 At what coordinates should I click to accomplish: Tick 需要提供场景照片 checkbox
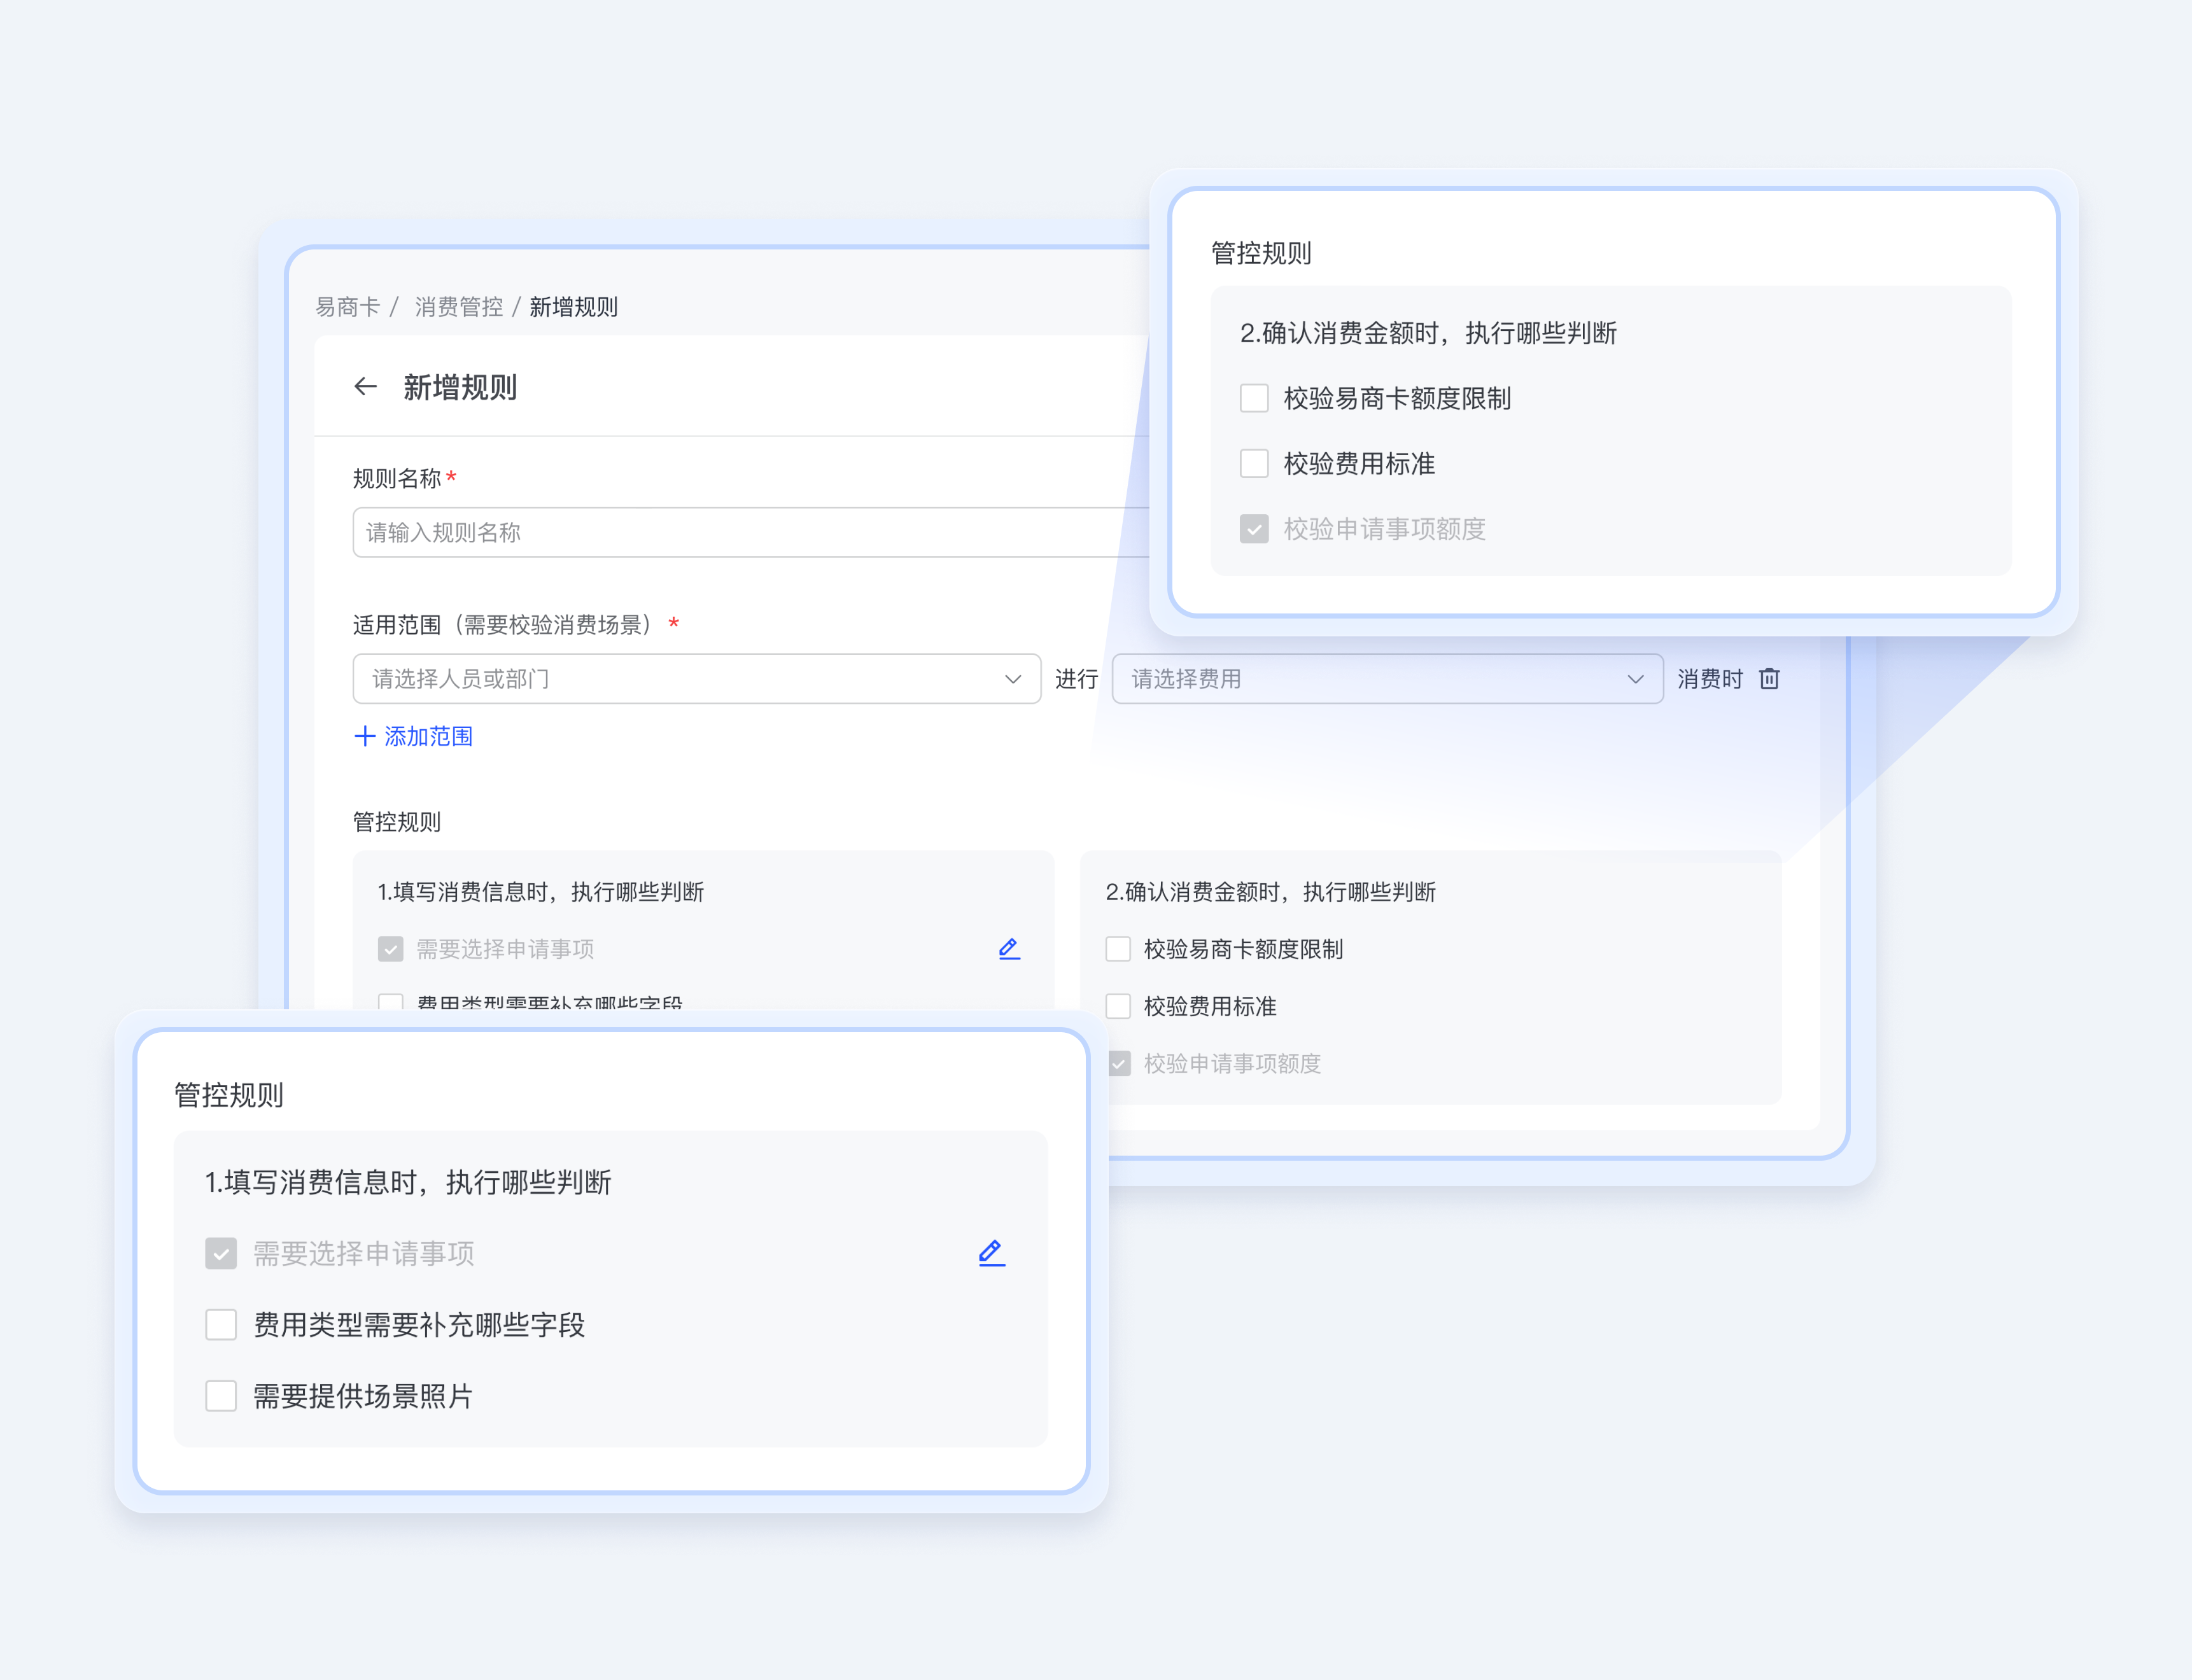pyautogui.click(x=221, y=1396)
